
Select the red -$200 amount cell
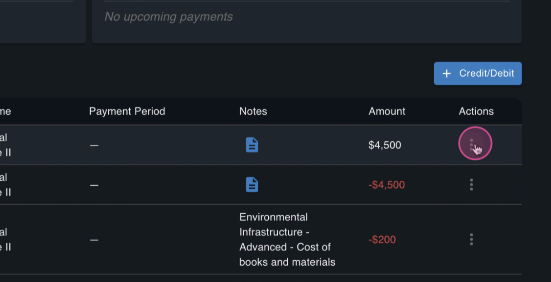pos(382,240)
